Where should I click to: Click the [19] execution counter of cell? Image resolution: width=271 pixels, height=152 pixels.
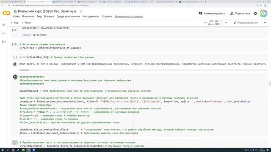click(15, 30)
